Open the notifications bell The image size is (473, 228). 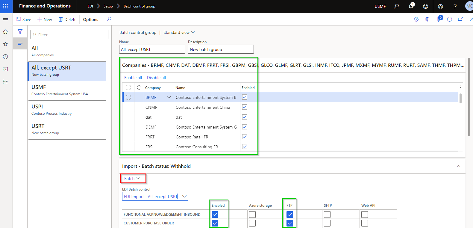tap(411, 6)
